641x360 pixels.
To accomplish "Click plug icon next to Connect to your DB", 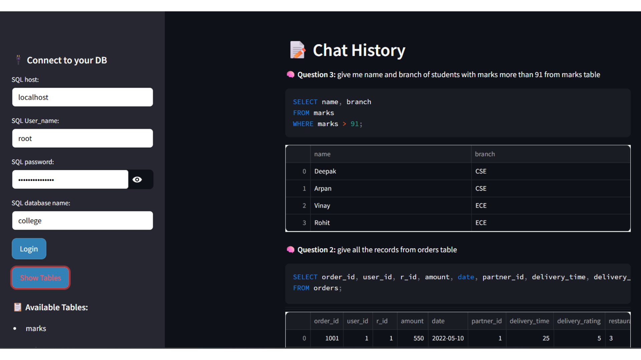I will 18,60.
